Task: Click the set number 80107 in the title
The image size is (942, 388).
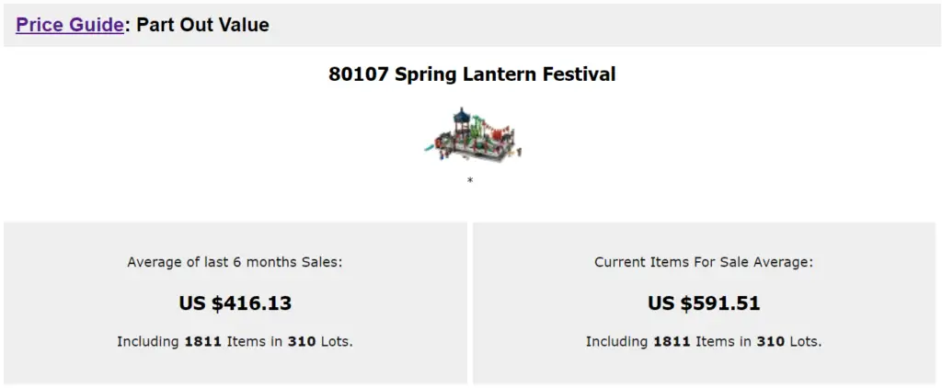Action: pyautogui.click(x=359, y=74)
